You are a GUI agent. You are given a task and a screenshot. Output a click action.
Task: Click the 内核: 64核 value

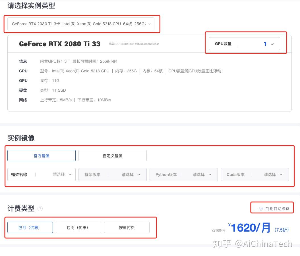click(152, 71)
